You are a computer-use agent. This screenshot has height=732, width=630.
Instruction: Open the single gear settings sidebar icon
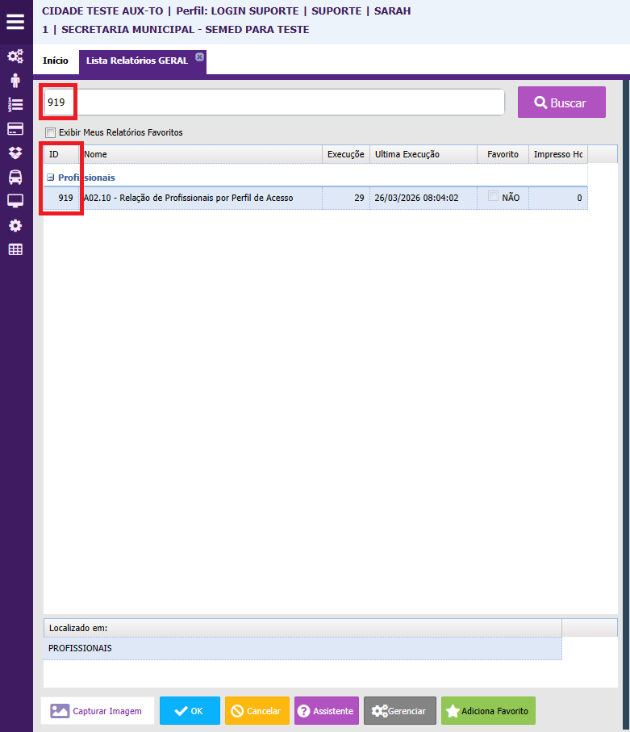pos(15,225)
